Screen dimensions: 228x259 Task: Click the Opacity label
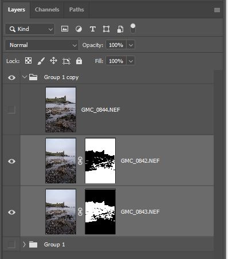tap(93, 45)
